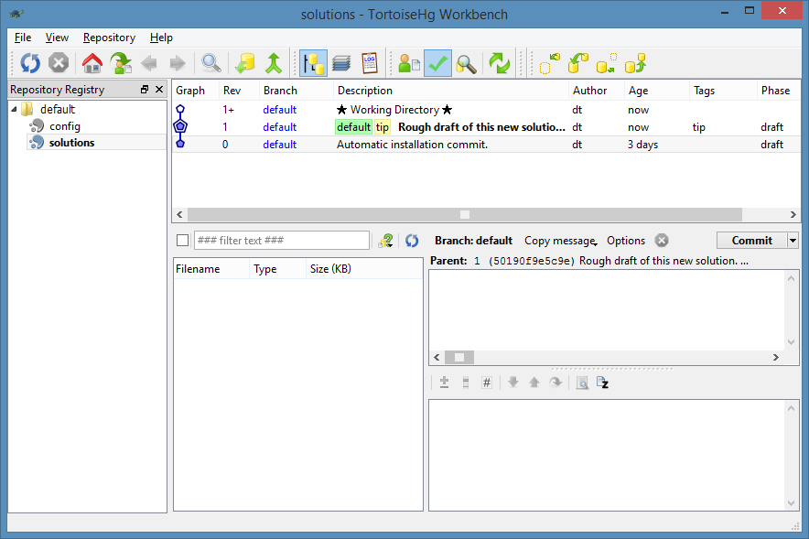Click the Forward arrow in toolbar
The image size is (809, 539).
point(178,63)
